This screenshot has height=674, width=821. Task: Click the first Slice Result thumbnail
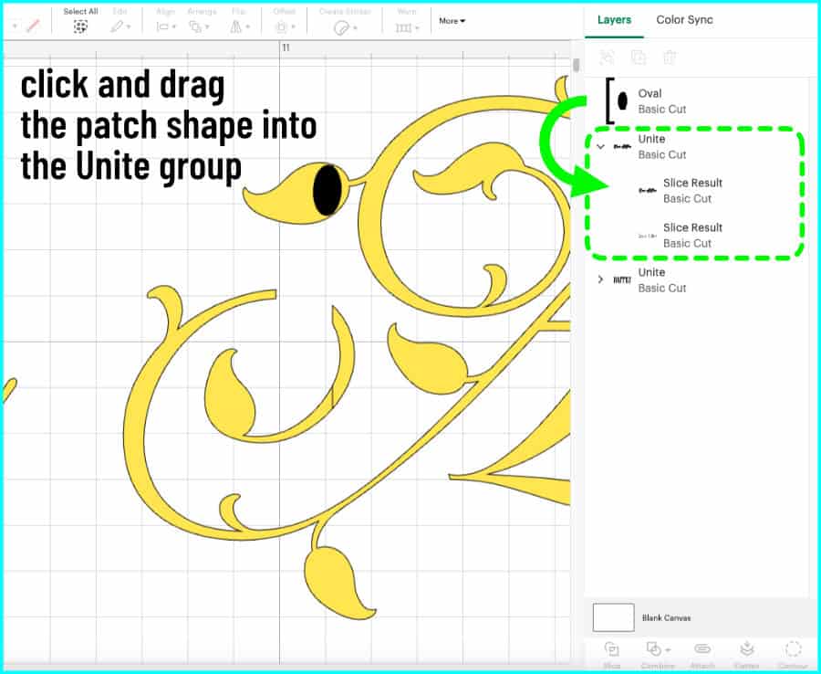point(647,191)
